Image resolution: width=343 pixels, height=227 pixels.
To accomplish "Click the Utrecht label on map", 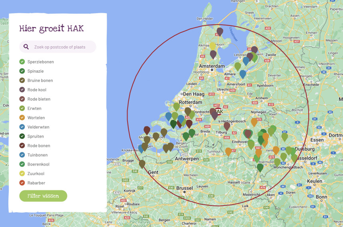I will 223,89.
